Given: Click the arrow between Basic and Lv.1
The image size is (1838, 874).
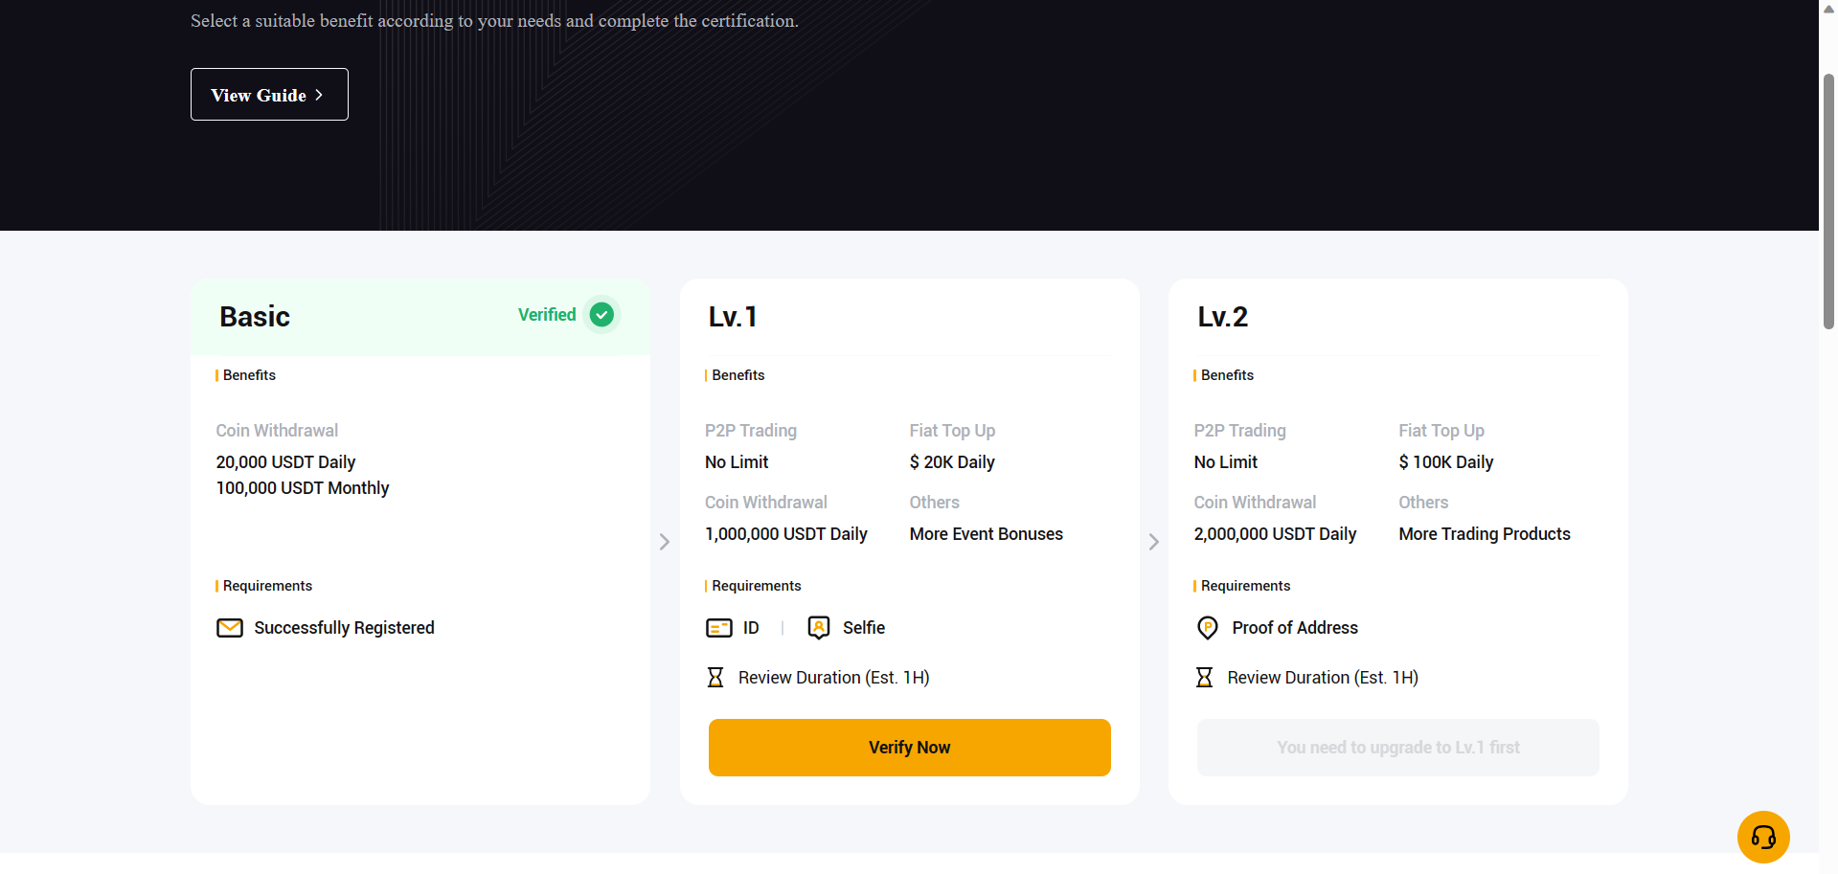Looking at the screenshot, I should tap(665, 542).
